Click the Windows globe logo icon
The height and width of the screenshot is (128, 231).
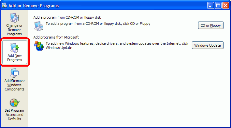(39, 46)
